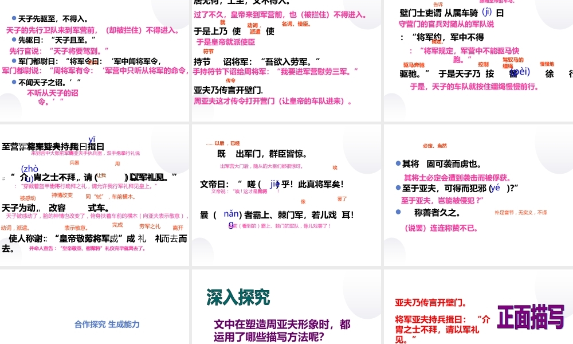Select the line 称善者久之。
This screenshot has height=344, width=573.
pos(437,212)
